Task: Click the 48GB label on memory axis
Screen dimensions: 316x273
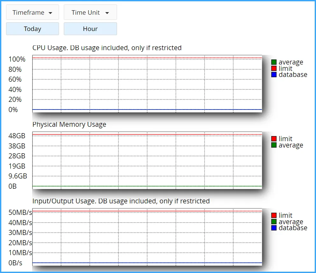Action: [x=17, y=136]
